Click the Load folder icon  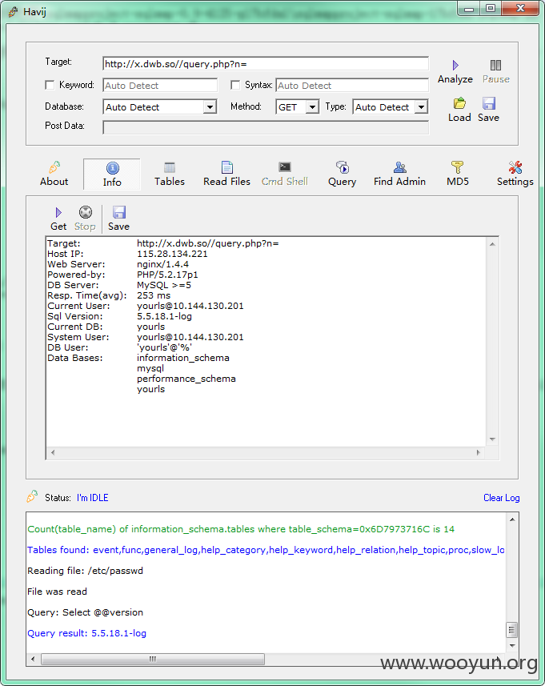coord(459,104)
